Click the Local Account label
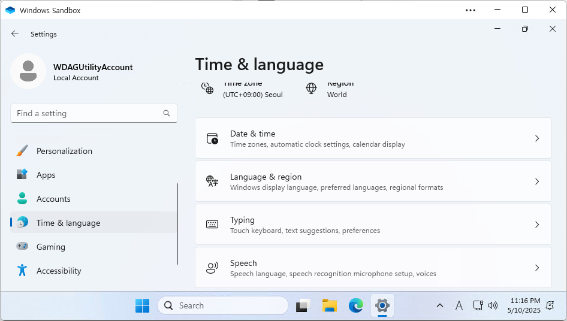This screenshot has width=567, height=321. [76, 78]
